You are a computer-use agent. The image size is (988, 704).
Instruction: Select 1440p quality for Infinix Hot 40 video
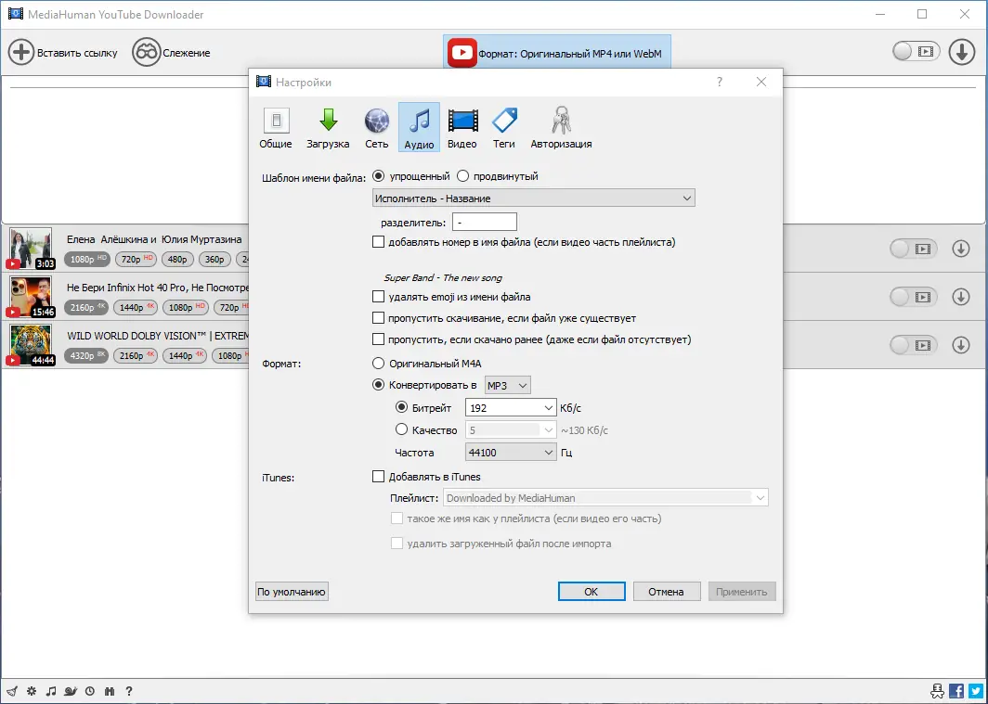(136, 307)
